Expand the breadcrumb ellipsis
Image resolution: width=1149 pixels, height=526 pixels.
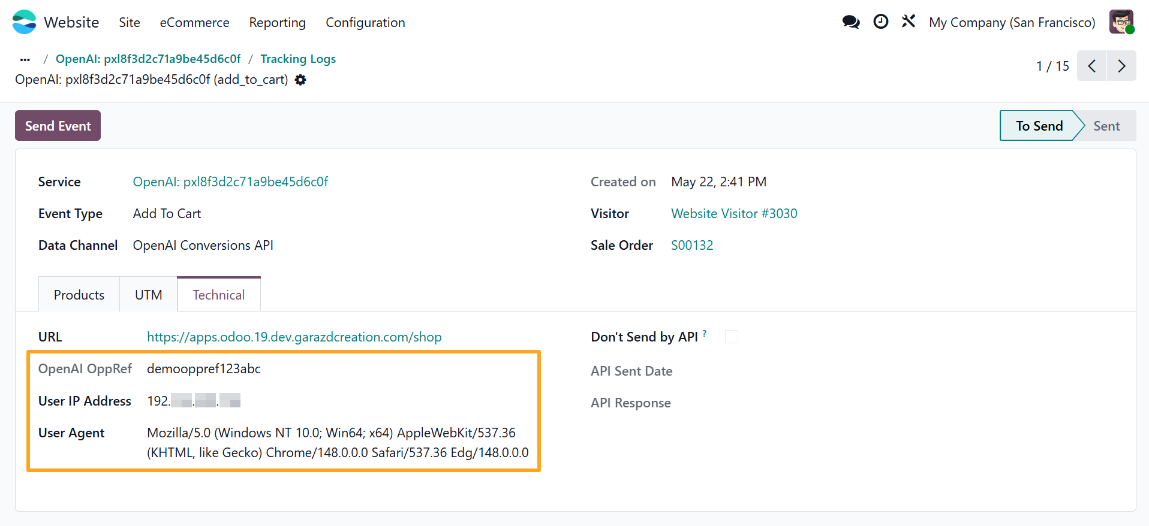25,59
